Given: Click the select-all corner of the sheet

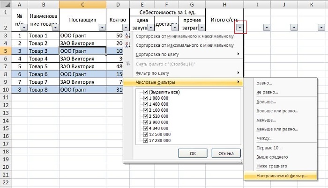Looking at the screenshot, I should (x=6, y=4).
